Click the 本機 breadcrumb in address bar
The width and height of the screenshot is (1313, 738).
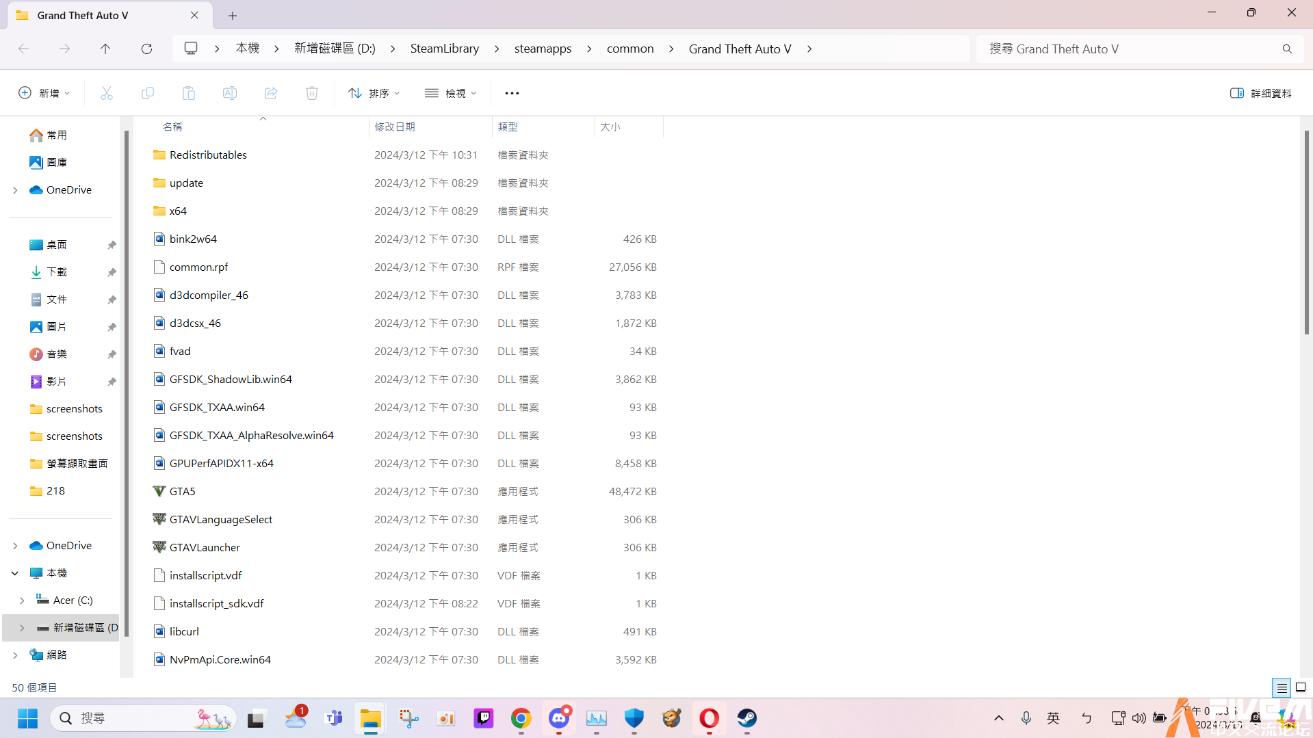coord(247,49)
